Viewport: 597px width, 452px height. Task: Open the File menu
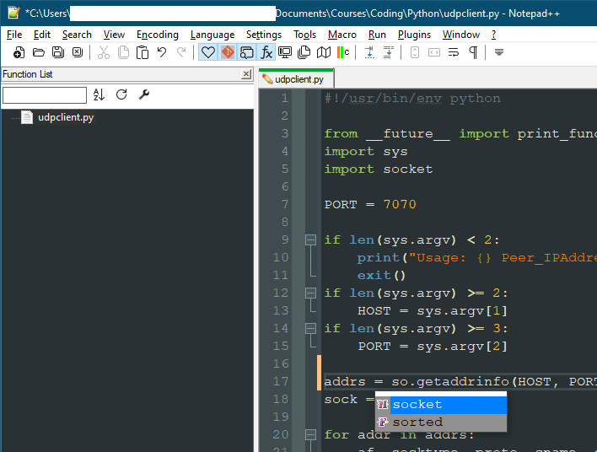coord(14,35)
